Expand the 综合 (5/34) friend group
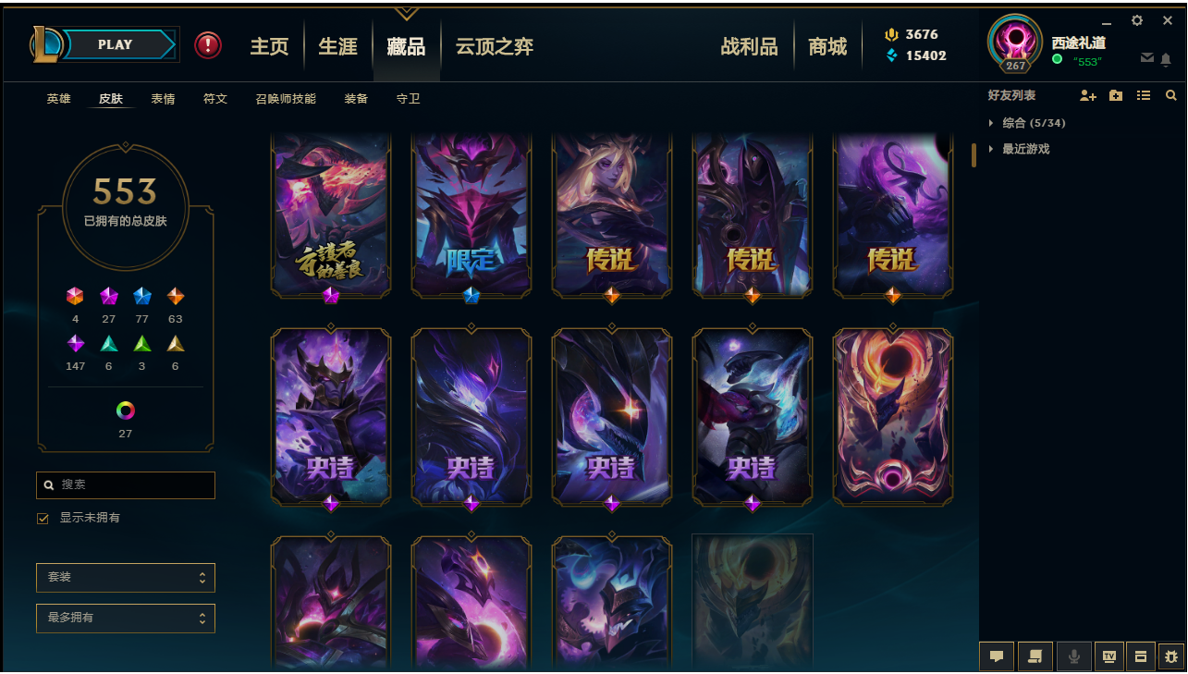1188x674 pixels. pyautogui.click(x=1027, y=123)
